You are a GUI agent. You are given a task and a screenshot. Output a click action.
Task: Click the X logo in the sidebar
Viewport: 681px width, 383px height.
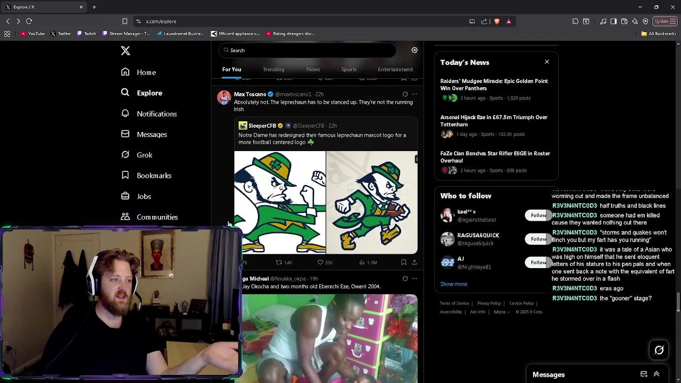click(126, 51)
